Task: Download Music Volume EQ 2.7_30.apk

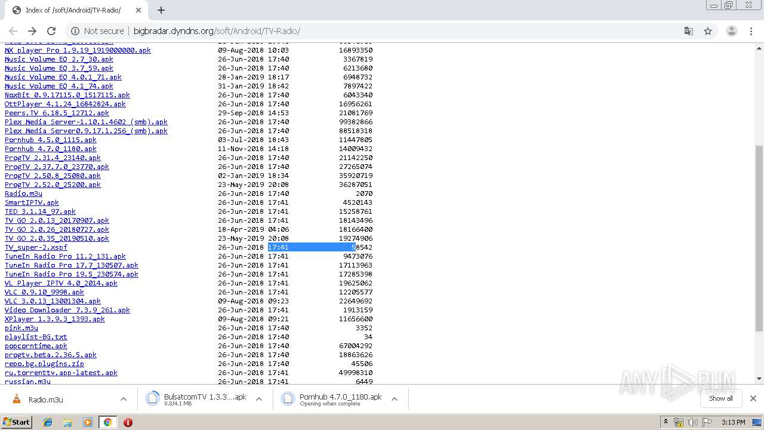Action: [59, 59]
